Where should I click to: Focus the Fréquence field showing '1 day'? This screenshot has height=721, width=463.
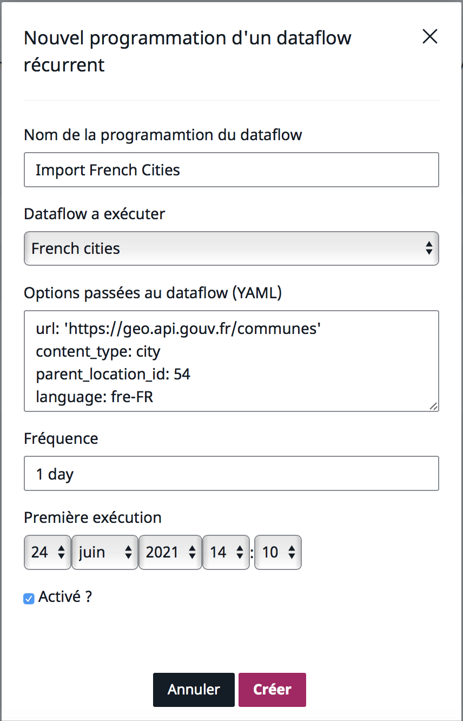click(x=231, y=474)
